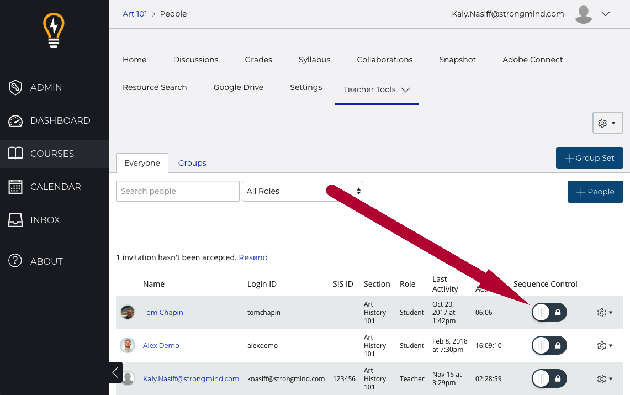Screen dimensions: 630x395
Task: Switch to the Groups tab
Action: tap(192, 163)
